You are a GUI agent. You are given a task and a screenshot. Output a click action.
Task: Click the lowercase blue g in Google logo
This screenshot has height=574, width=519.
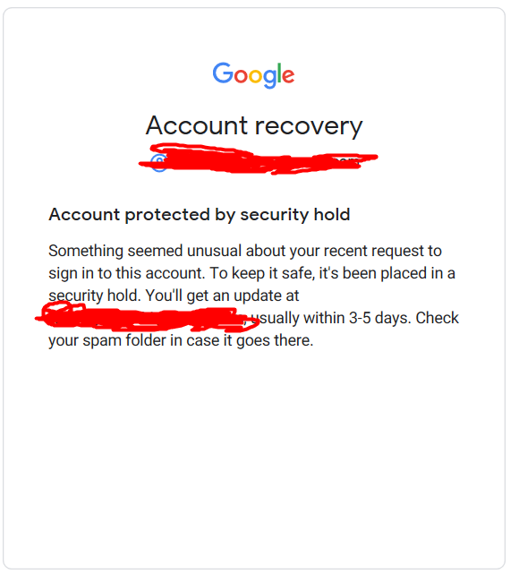click(268, 79)
